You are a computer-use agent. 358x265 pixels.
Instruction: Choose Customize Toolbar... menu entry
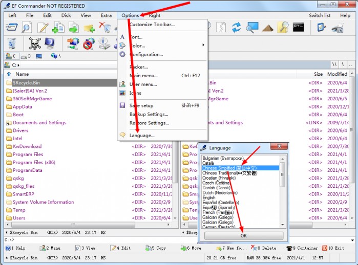pyautogui.click(x=162, y=25)
